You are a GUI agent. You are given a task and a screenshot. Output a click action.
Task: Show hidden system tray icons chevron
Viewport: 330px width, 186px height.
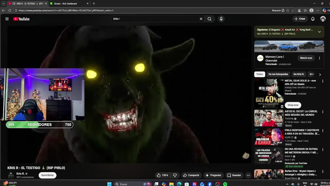pyautogui.click(x=287, y=184)
